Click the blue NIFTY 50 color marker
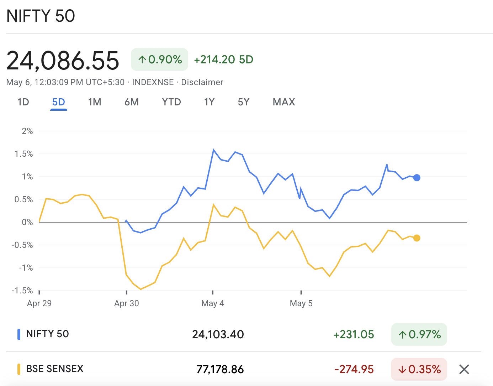The image size is (493, 386). coord(19,334)
